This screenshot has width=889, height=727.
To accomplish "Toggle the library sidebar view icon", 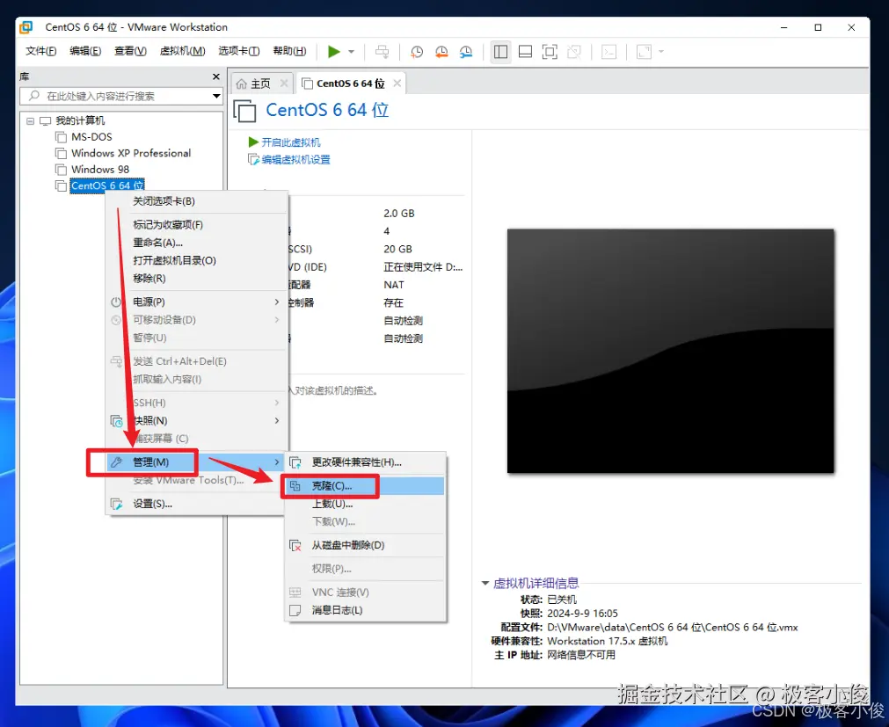I will click(500, 52).
